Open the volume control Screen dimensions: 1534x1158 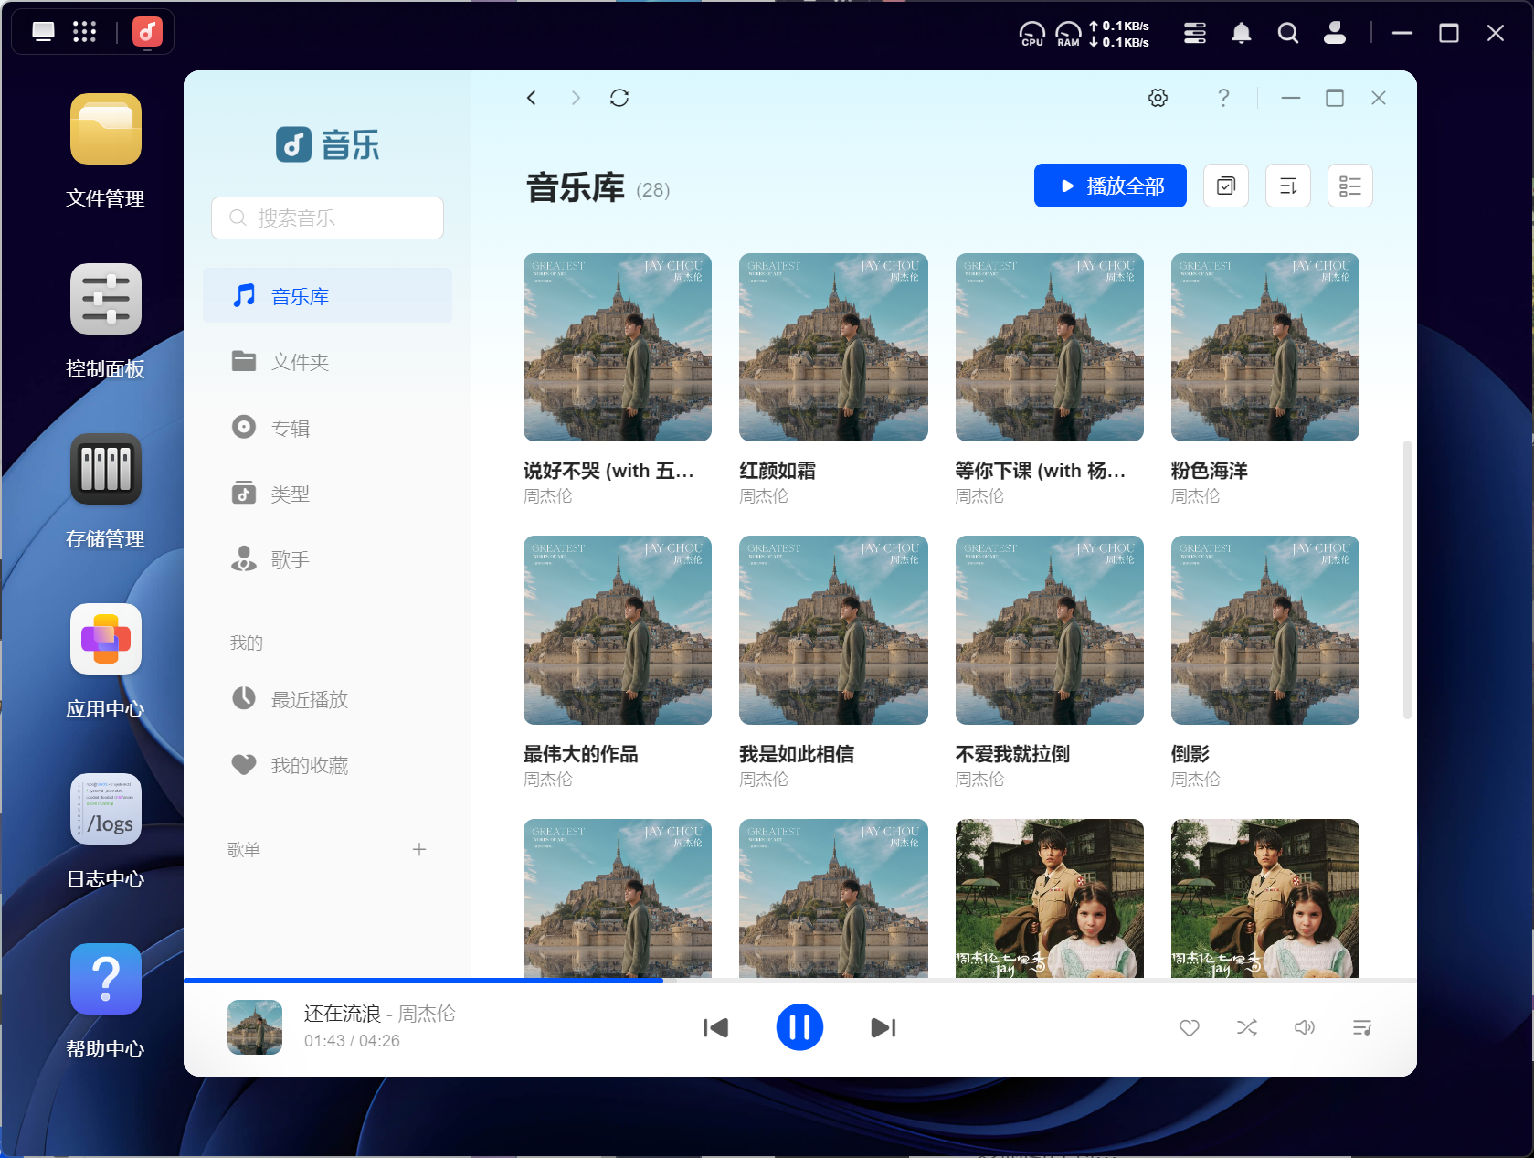pos(1305,1028)
